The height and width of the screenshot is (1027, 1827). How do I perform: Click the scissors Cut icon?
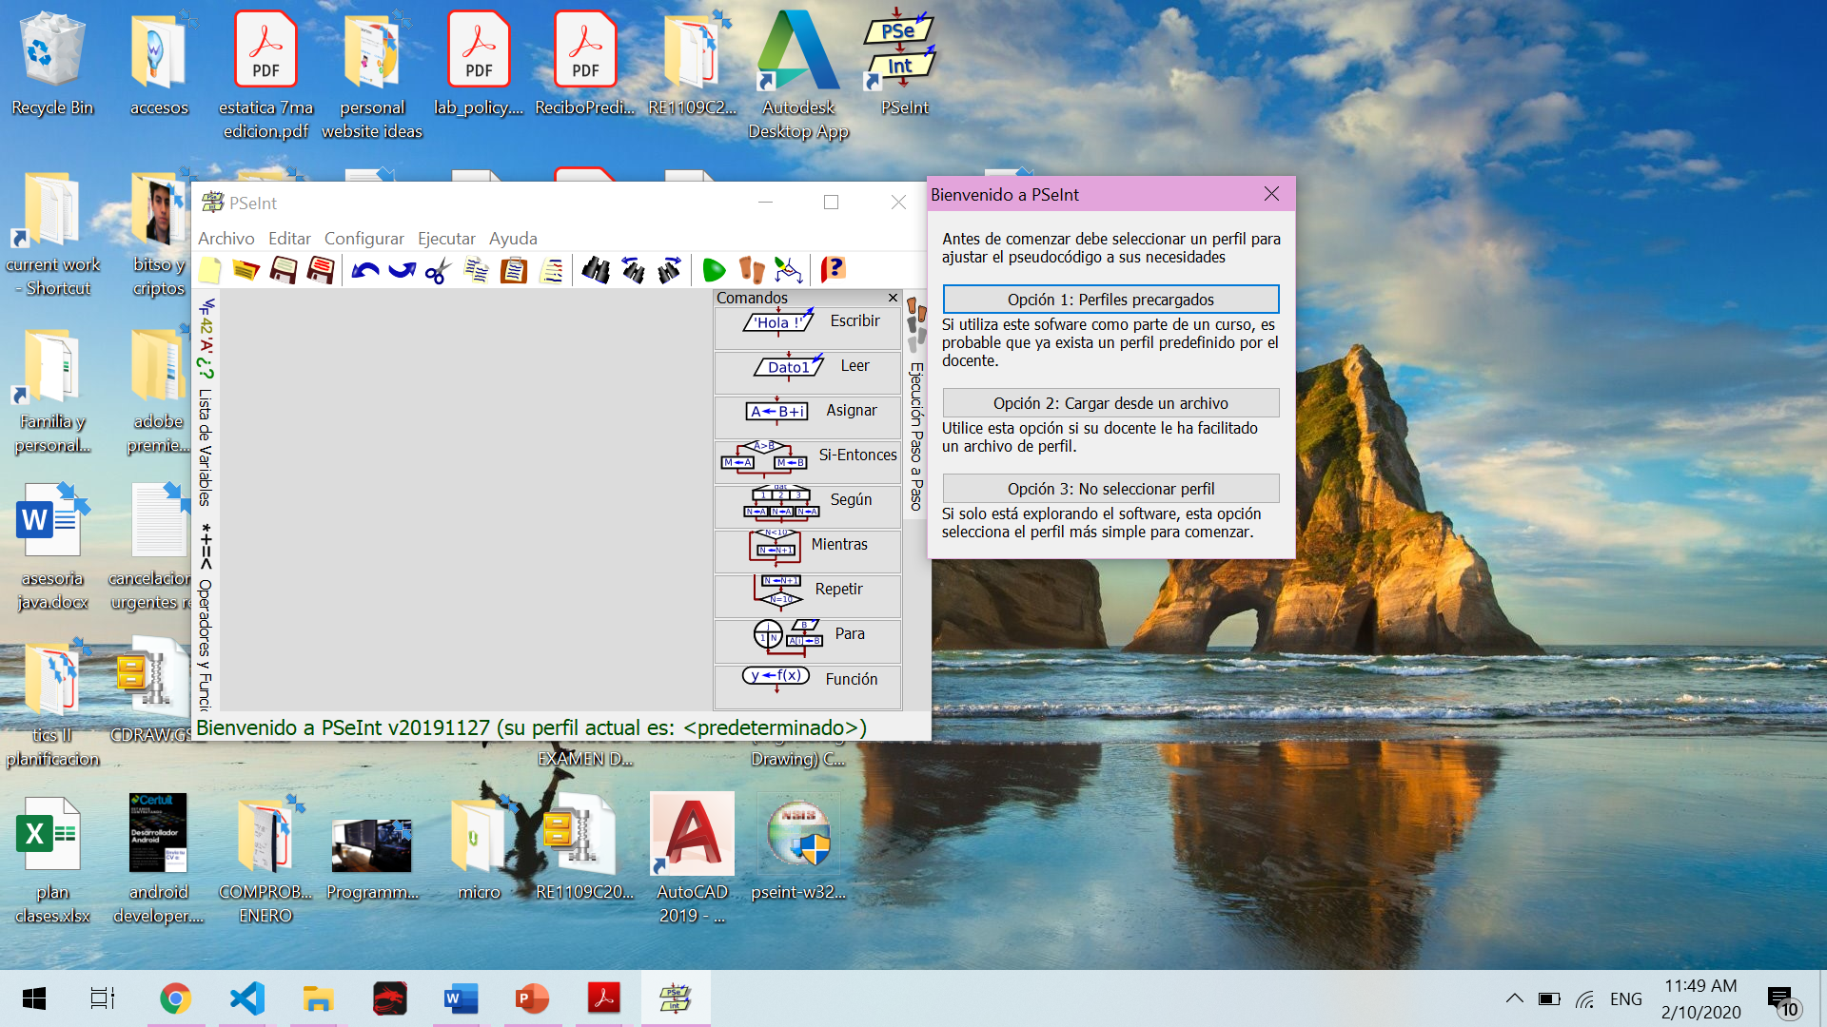(x=438, y=271)
